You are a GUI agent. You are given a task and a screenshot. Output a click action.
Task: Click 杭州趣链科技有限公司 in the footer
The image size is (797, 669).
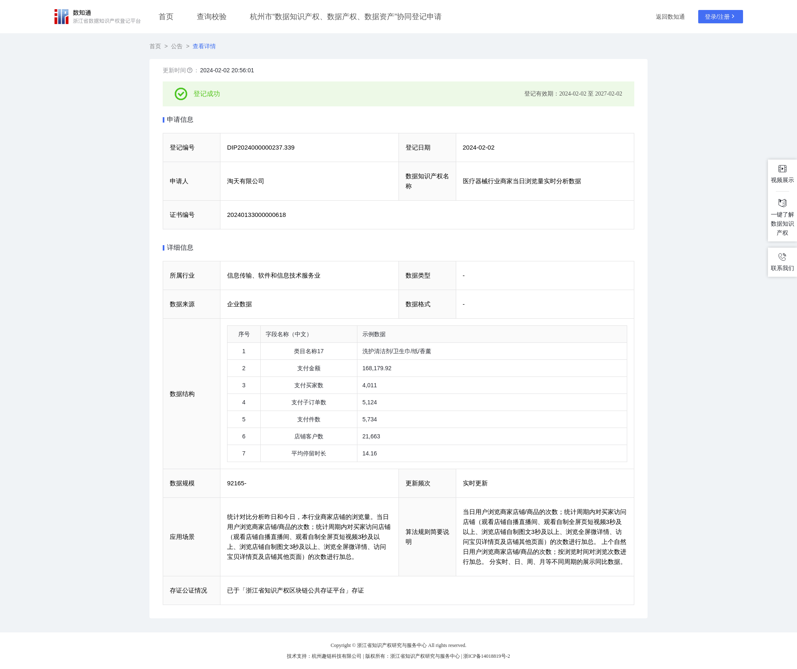(x=337, y=657)
